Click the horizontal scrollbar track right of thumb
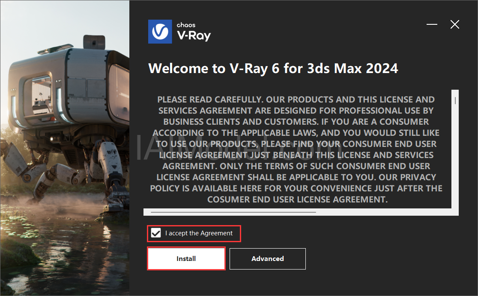 (x=384, y=212)
